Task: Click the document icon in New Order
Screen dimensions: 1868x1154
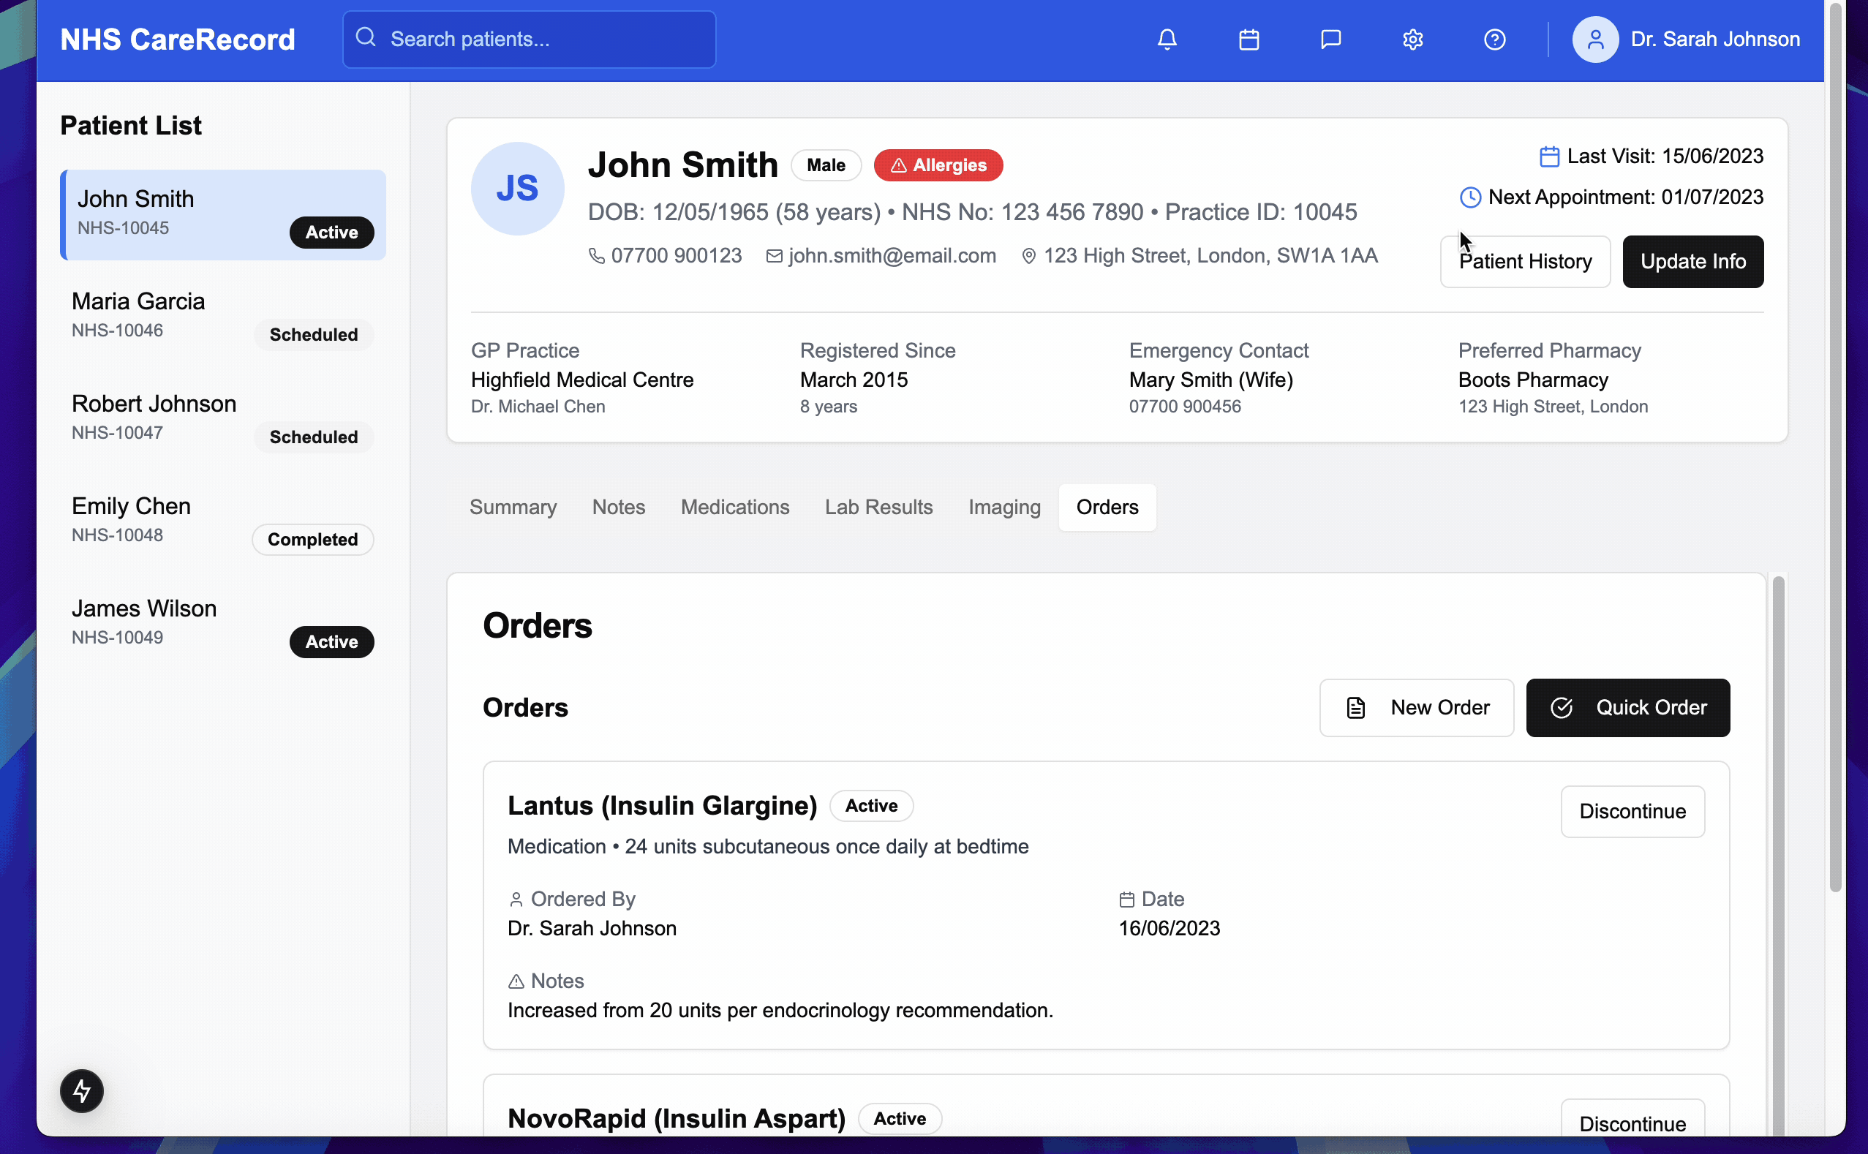Action: pyautogui.click(x=1355, y=707)
